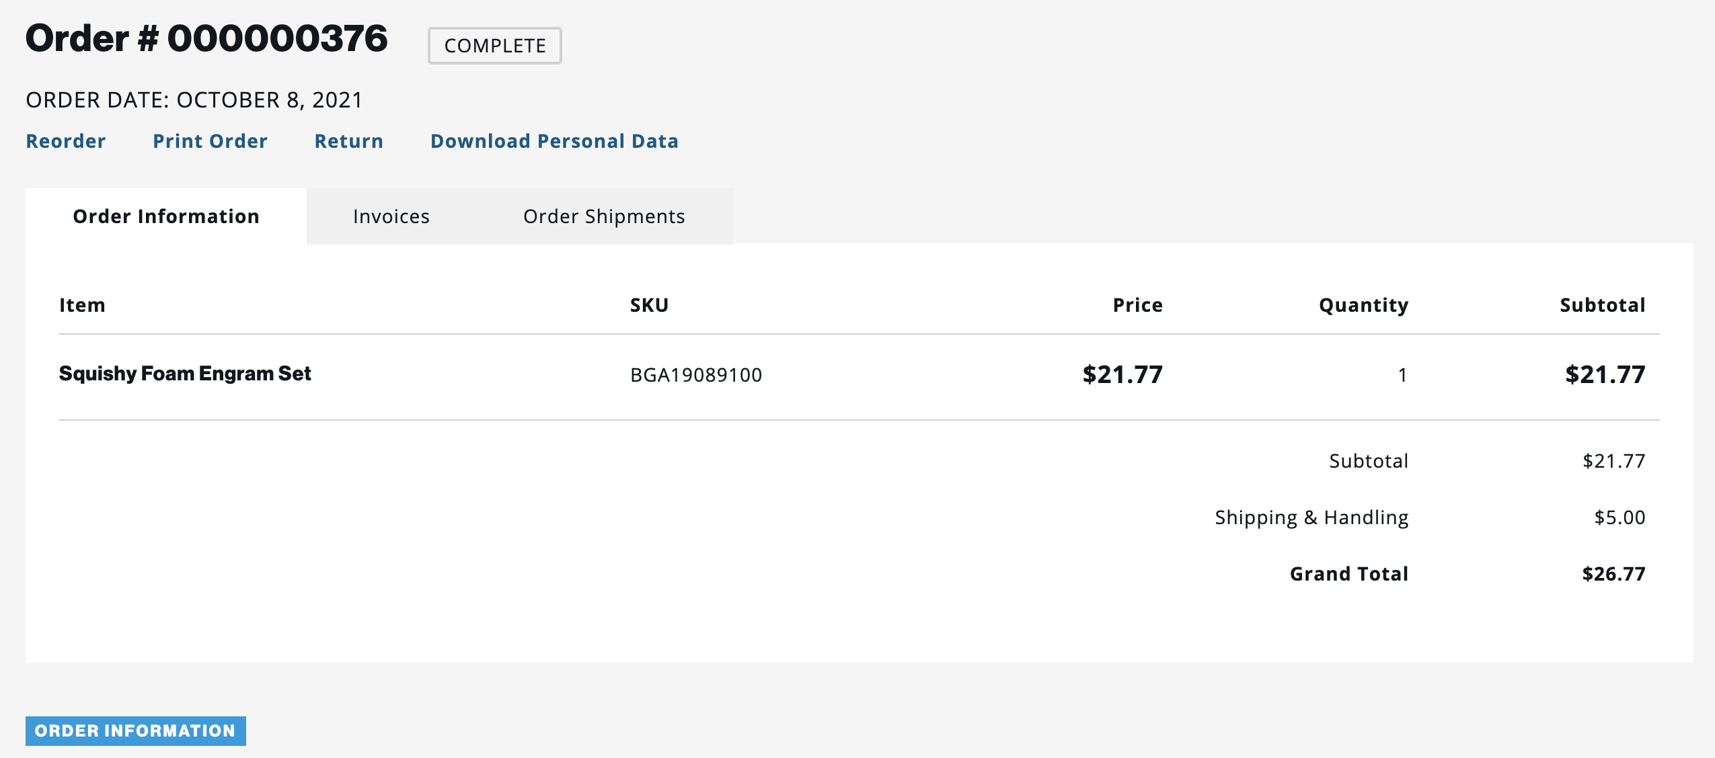
Task: Click the Reorder link
Action: [x=65, y=141]
